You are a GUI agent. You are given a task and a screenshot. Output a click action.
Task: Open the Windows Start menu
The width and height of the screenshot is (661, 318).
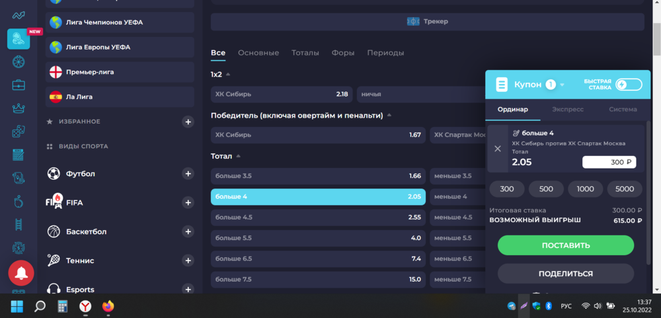pos(17,305)
